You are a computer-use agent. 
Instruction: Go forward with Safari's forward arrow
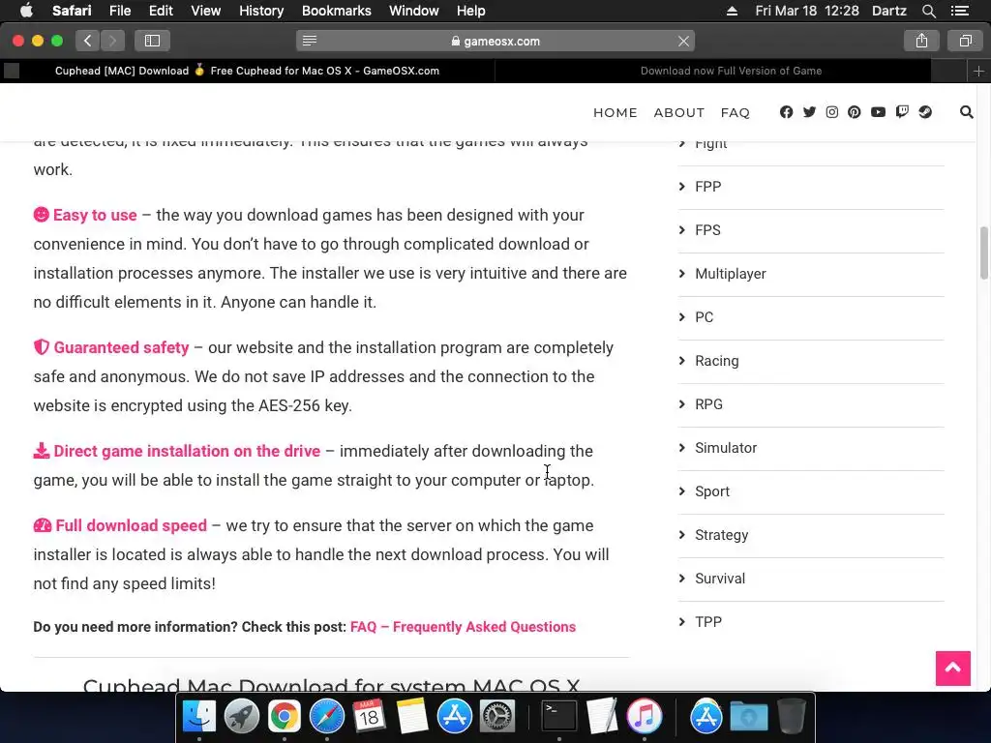[x=112, y=41]
